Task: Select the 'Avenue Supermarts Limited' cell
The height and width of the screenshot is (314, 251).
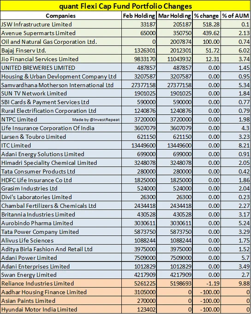Action: pos(61,33)
